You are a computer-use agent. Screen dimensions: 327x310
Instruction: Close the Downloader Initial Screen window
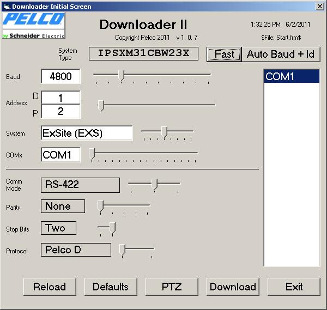point(319,7)
